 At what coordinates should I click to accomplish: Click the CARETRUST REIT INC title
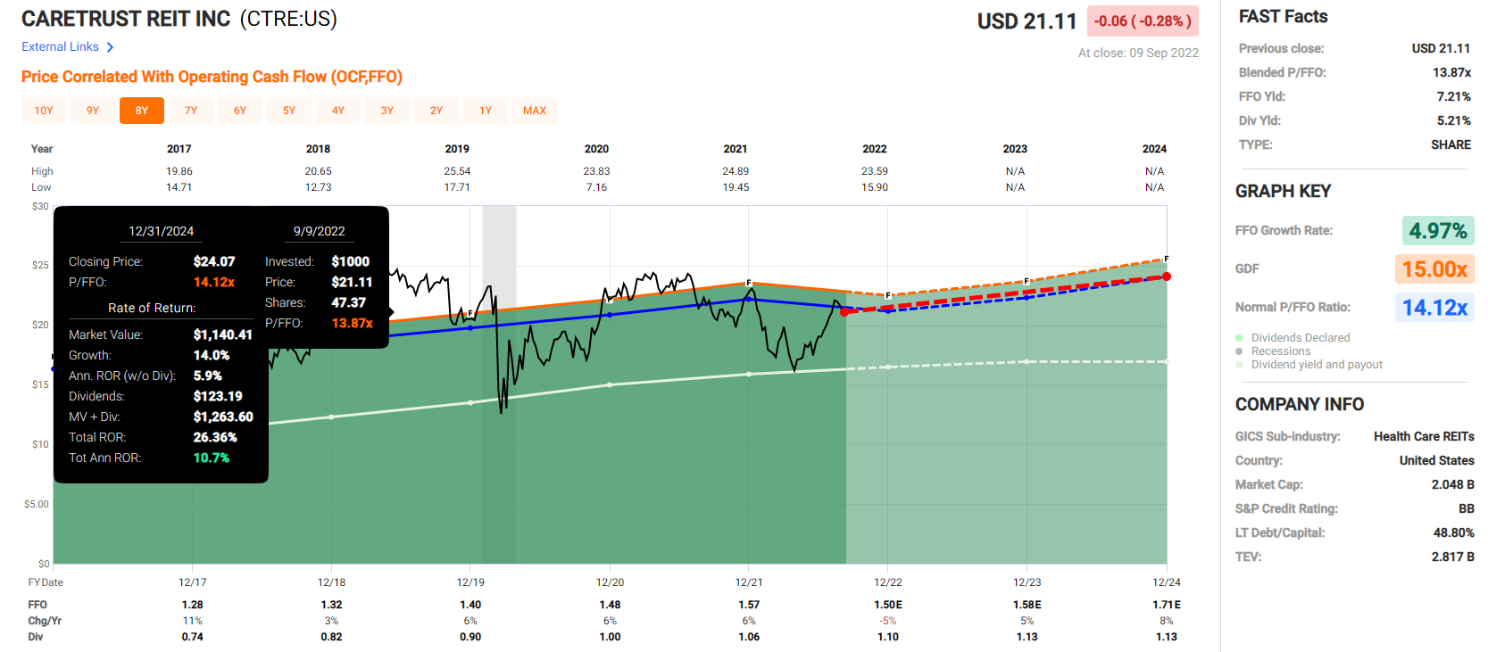tap(126, 19)
